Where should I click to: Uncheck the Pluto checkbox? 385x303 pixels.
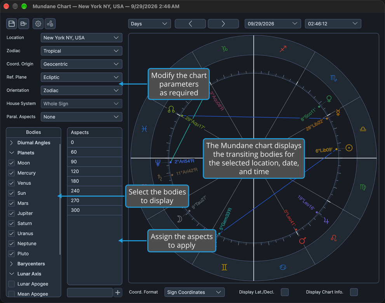pos(12,254)
